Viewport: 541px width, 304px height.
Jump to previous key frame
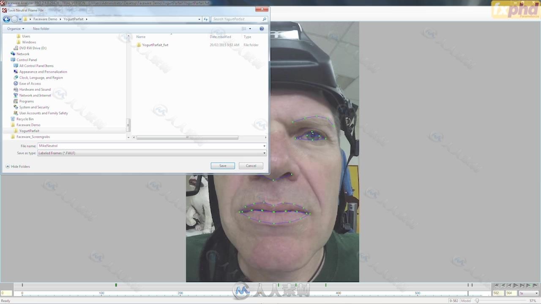tap(503, 286)
